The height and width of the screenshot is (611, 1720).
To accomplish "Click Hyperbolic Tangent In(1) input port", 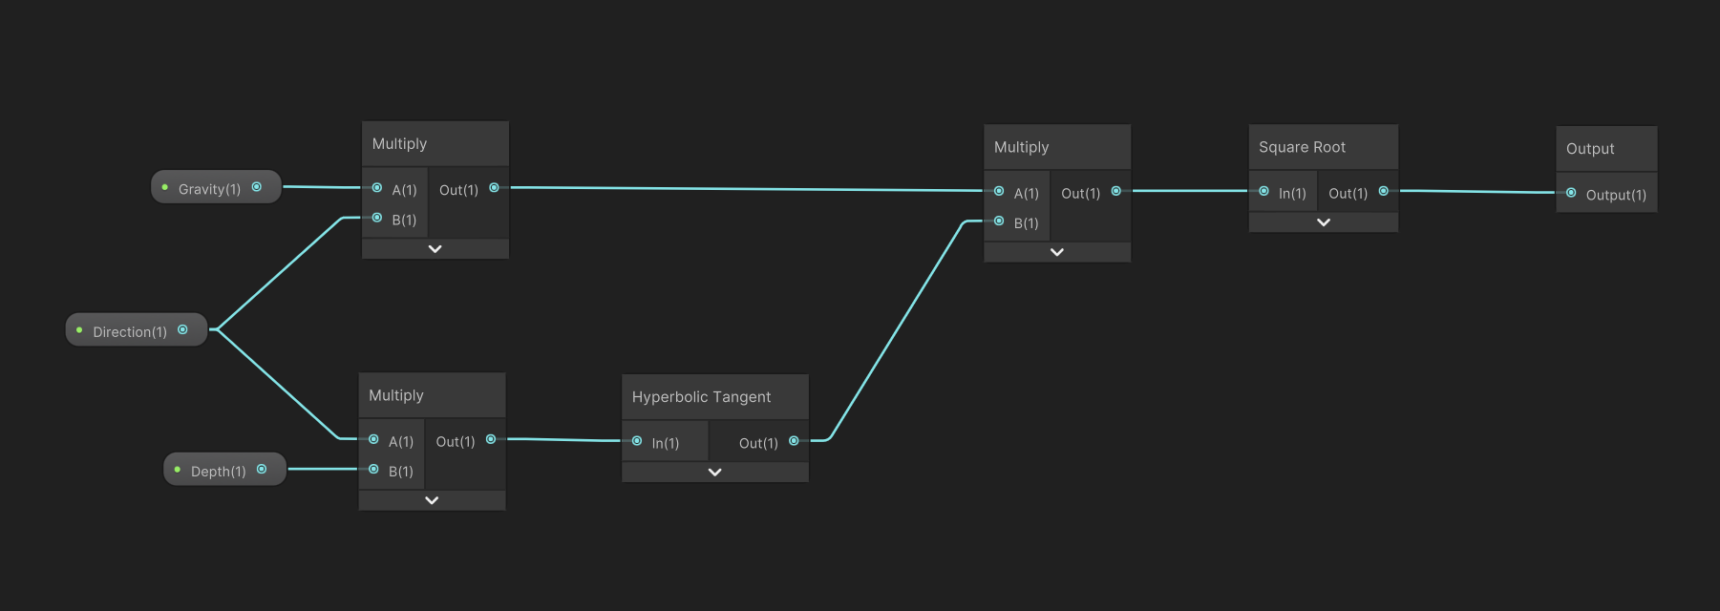I will click(x=637, y=441).
